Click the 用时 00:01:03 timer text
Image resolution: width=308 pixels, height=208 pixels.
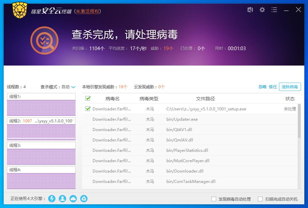pos(230,48)
